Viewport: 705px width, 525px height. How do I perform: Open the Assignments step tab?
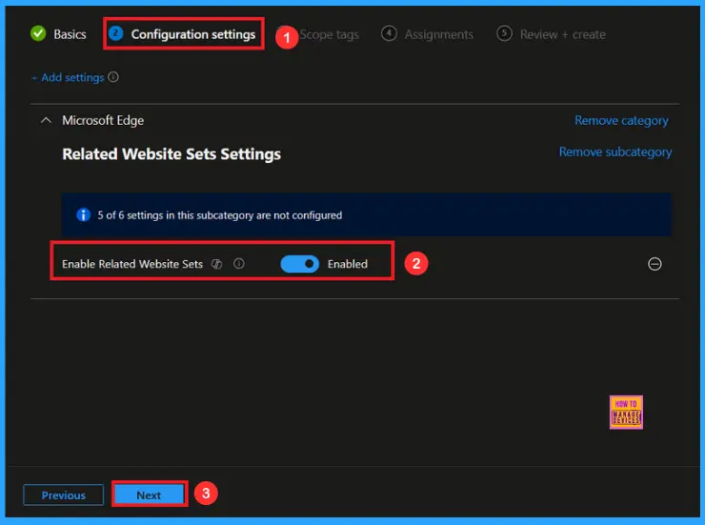click(438, 34)
